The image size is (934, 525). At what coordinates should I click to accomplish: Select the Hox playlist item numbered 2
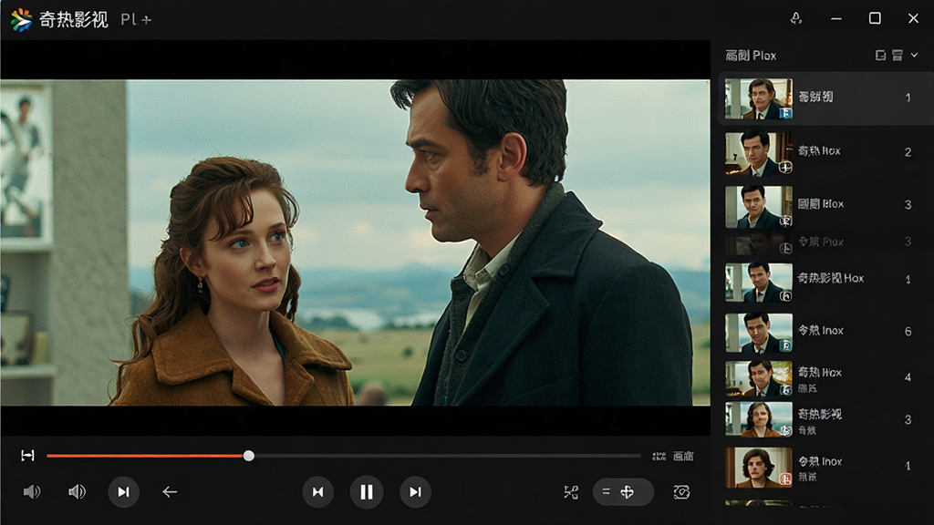coord(825,152)
